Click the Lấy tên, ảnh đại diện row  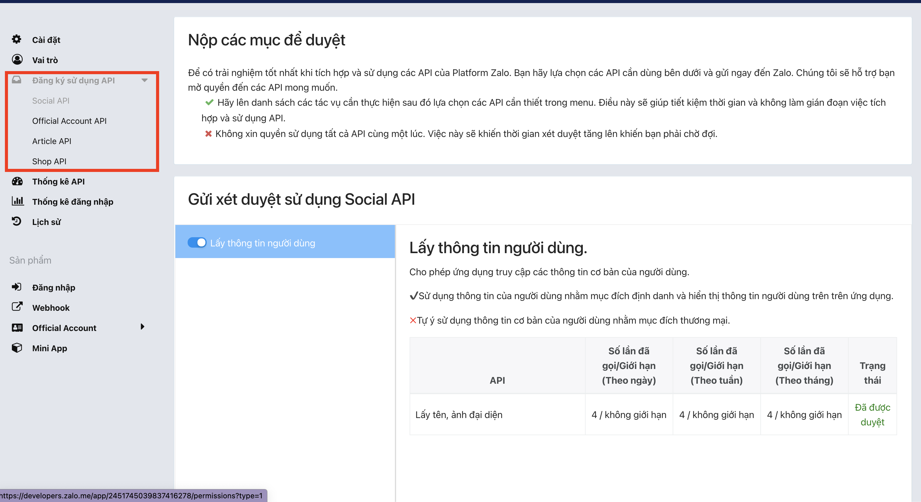tap(459, 414)
